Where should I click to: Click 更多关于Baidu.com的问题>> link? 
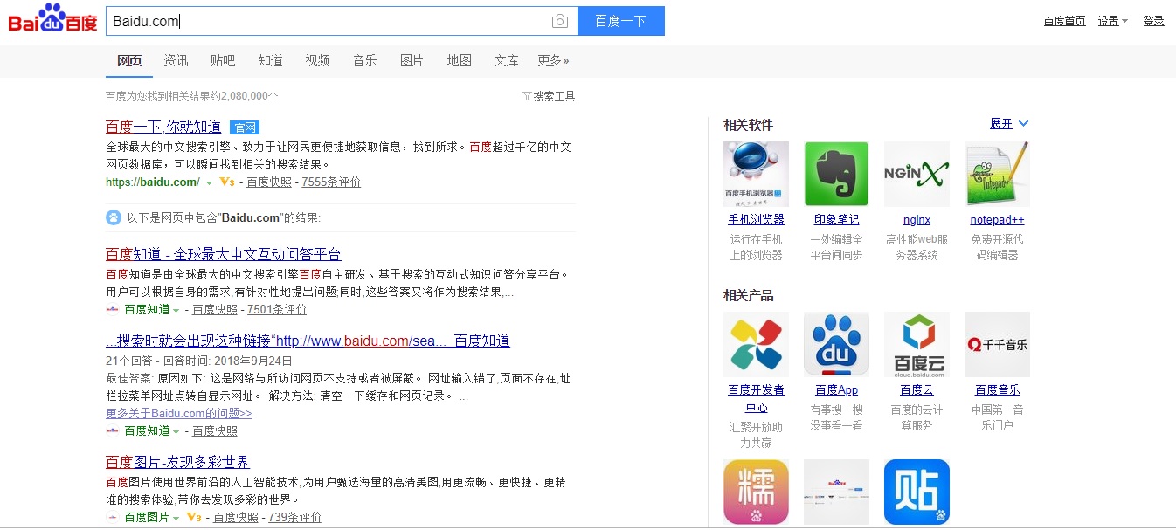click(179, 413)
